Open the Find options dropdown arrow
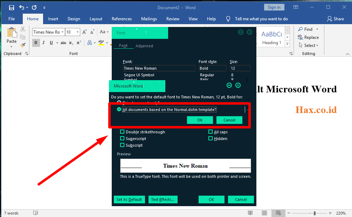 click(x=317, y=29)
